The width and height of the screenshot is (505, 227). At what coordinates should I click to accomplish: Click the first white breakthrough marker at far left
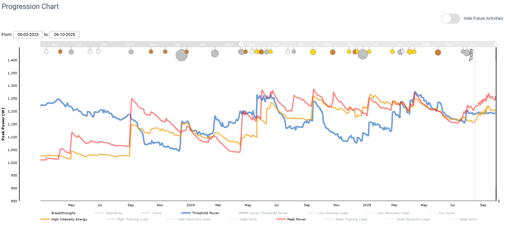tap(46, 51)
